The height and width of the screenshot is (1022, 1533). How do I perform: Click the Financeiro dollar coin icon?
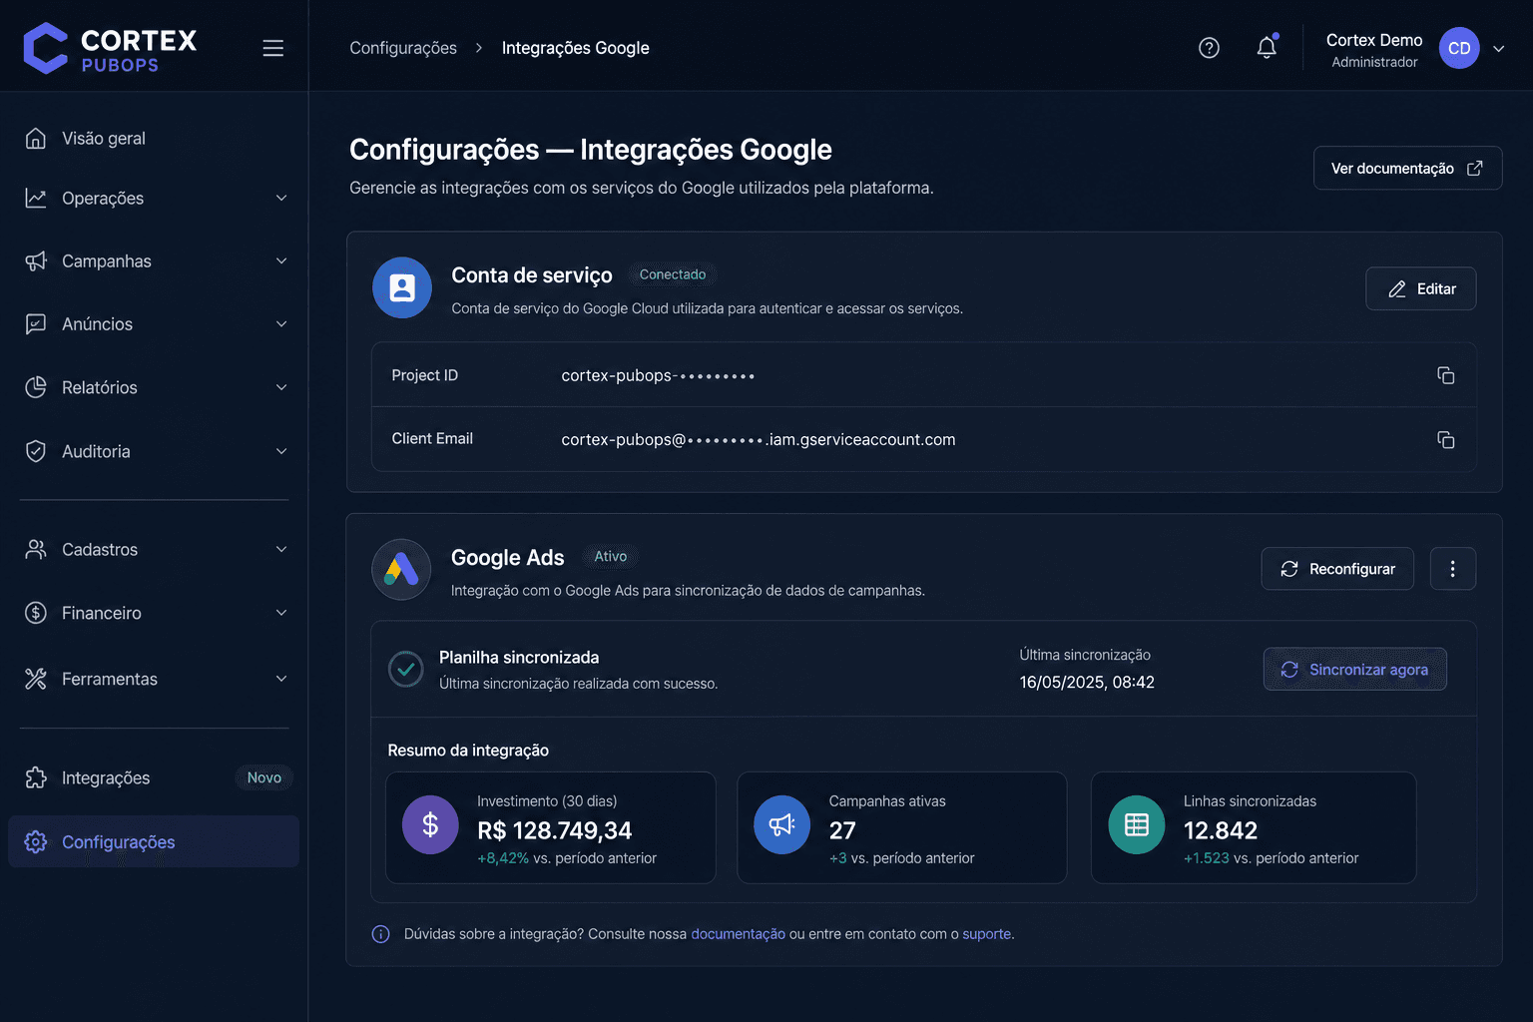pyautogui.click(x=36, y=613)
